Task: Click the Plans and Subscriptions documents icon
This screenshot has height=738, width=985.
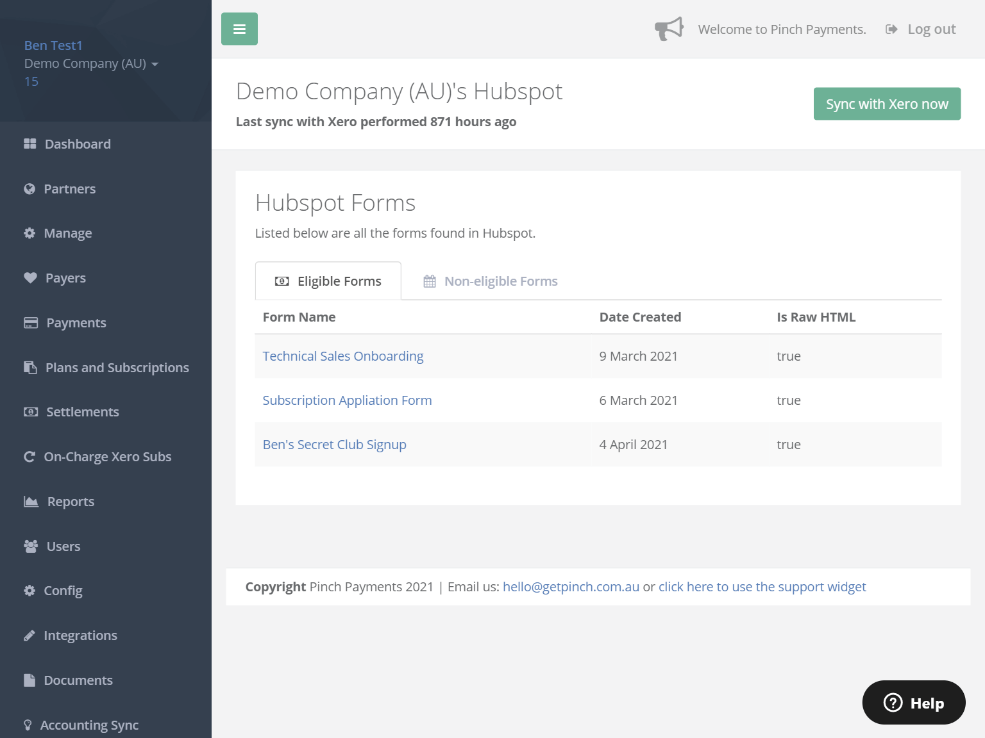Action: coord(30,367)
